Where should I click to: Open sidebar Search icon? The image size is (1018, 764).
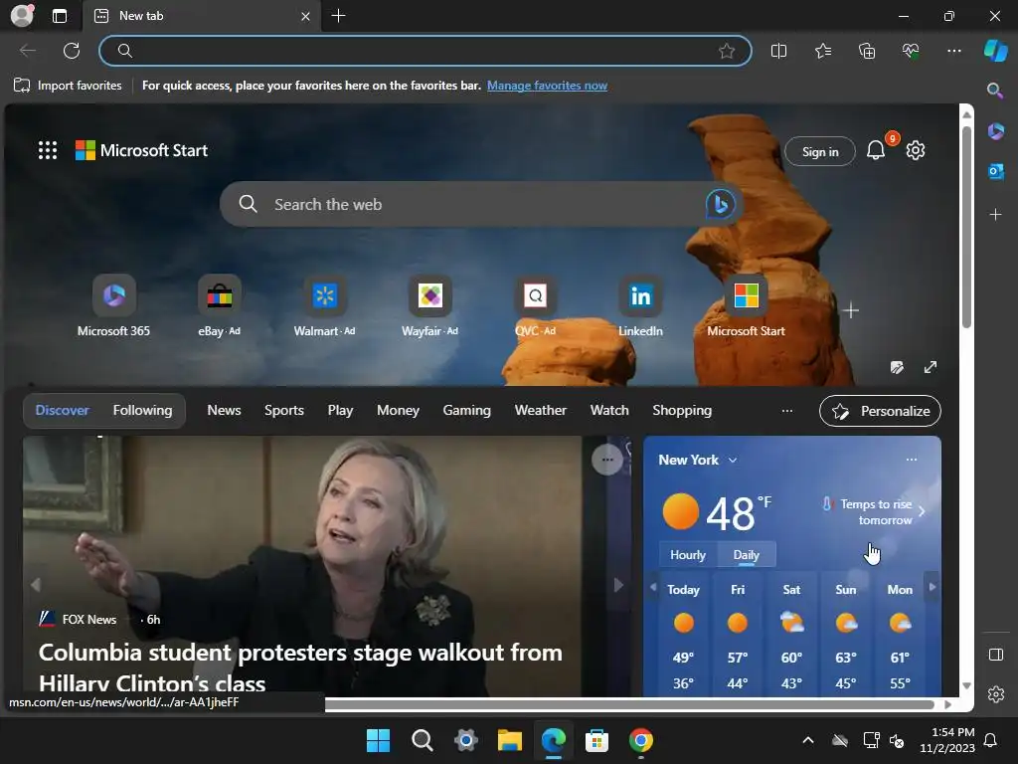click(x=994, y=91)
